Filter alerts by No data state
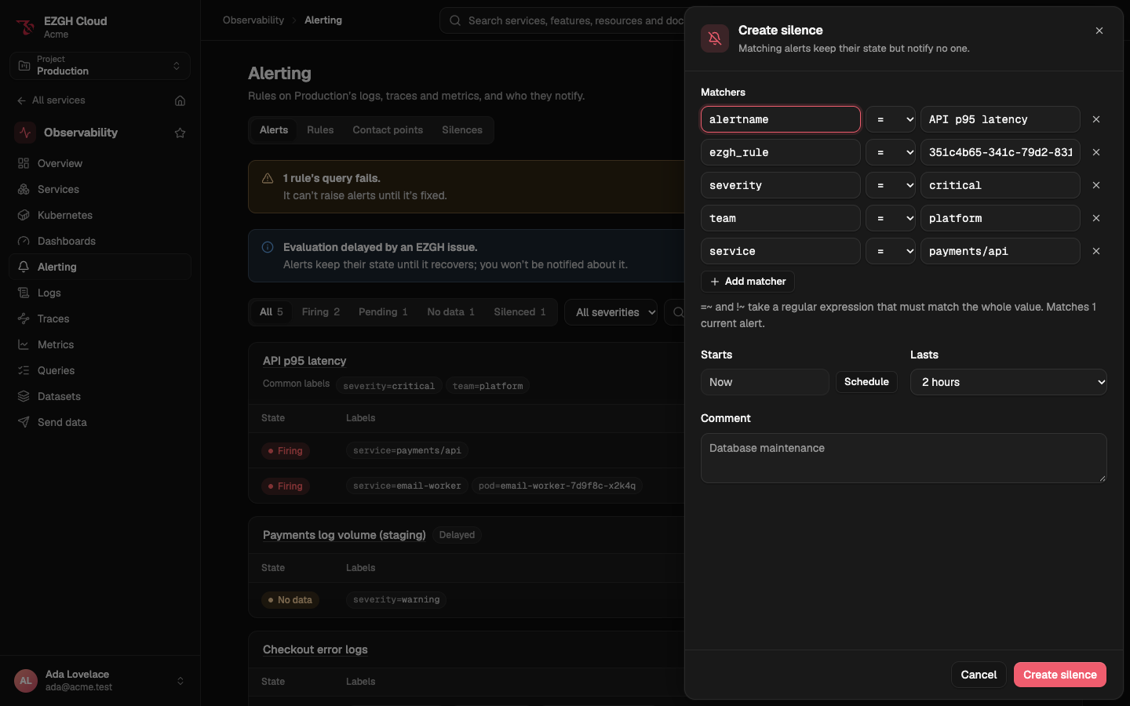This screenshot has width=1130, height=706. pos(451,312)
